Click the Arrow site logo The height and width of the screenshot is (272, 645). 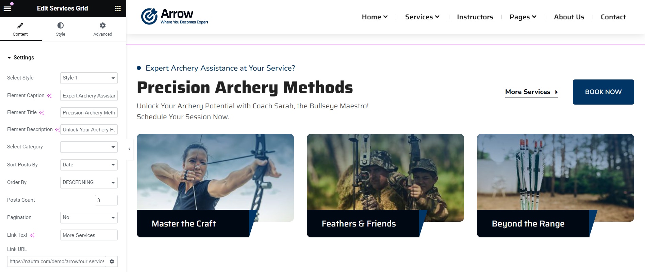[x=175, y=17]
